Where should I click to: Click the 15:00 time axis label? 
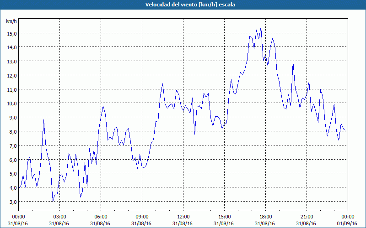coord(224,217)
